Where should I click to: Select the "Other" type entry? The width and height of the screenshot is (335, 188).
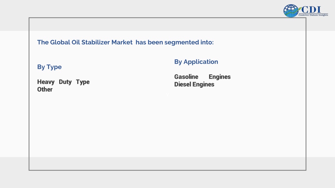pyautogui.click(x=45, y=89)
